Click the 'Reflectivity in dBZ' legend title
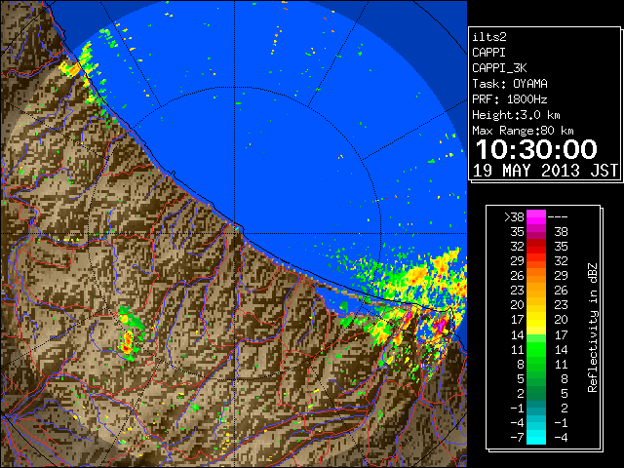 click(592, 328)
